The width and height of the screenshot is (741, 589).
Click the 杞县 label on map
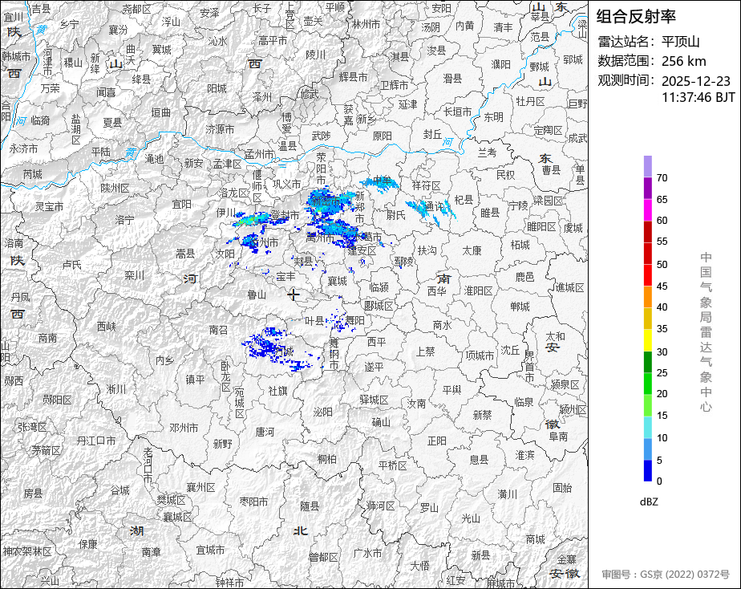coord(464,200)
